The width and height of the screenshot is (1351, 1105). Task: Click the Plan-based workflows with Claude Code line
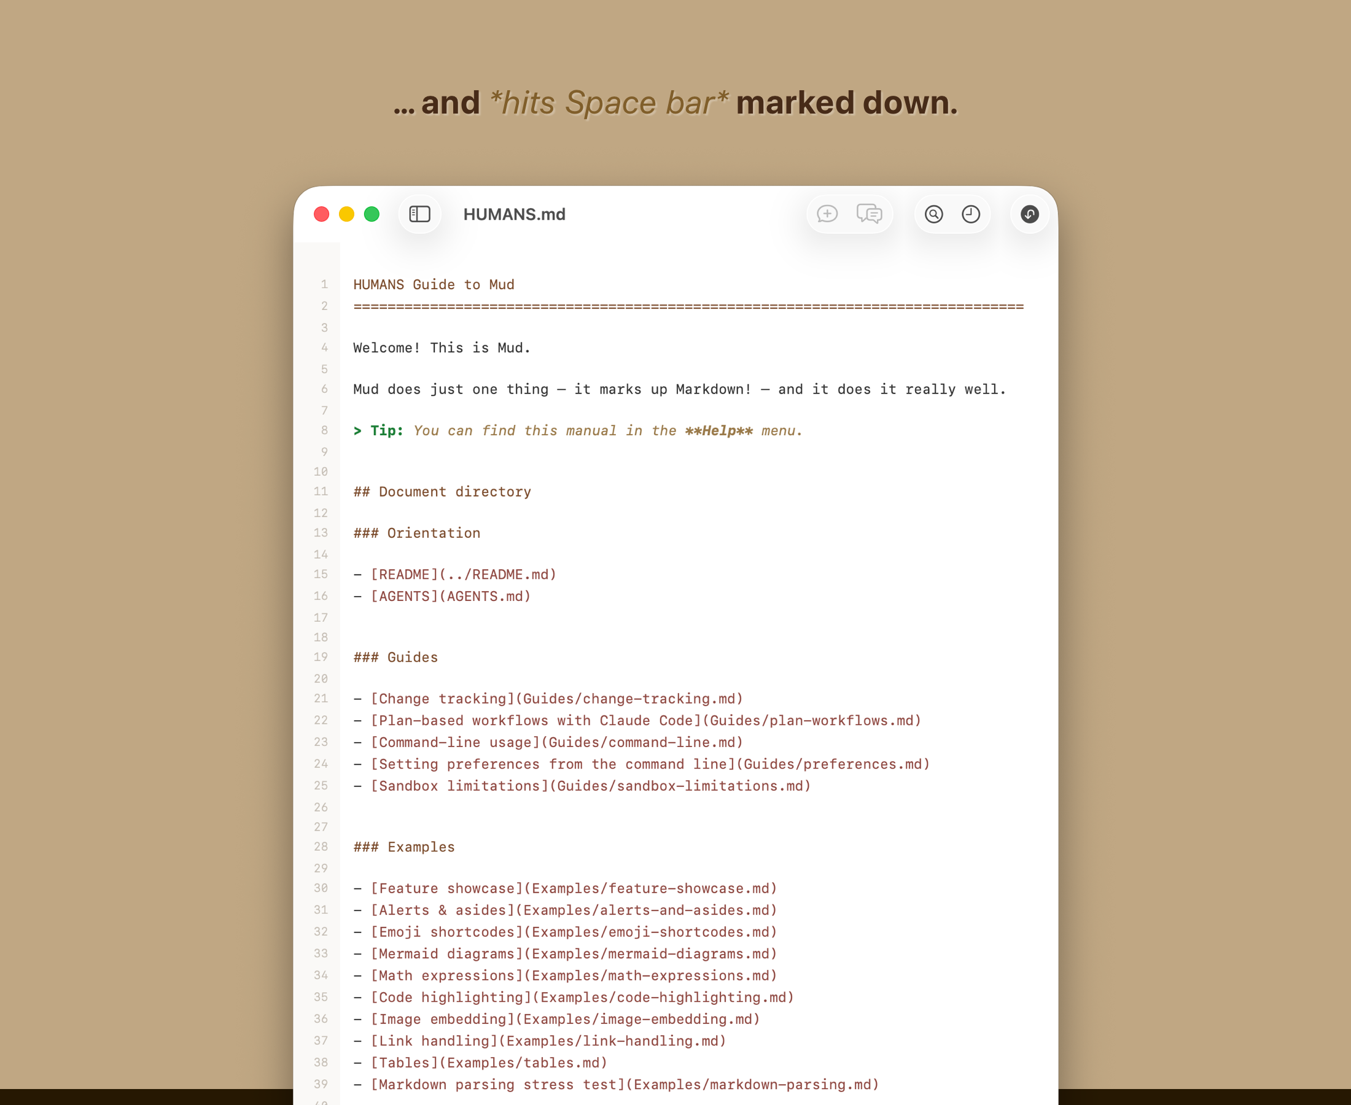637,720
